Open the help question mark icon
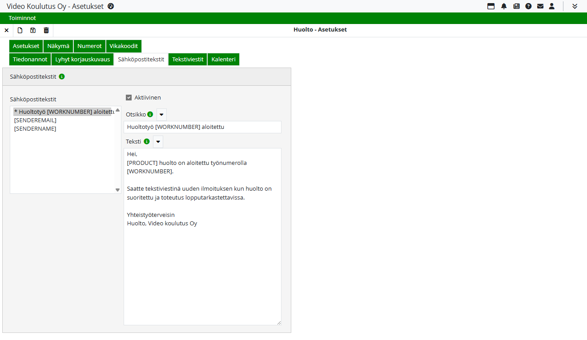Screen dimensions: 587x340 (528, 6)
